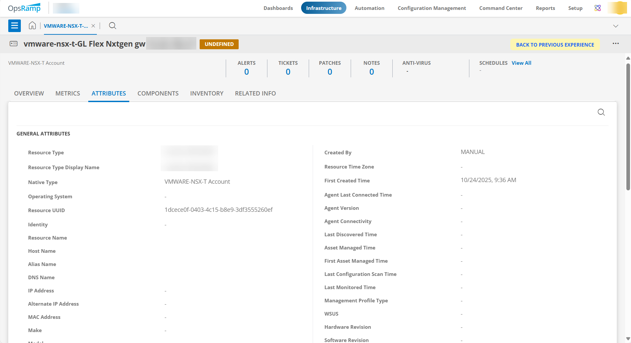Screen dimensions: 631x343
Task: Switch to the Metrics tab
Action: tap(68, 94)
